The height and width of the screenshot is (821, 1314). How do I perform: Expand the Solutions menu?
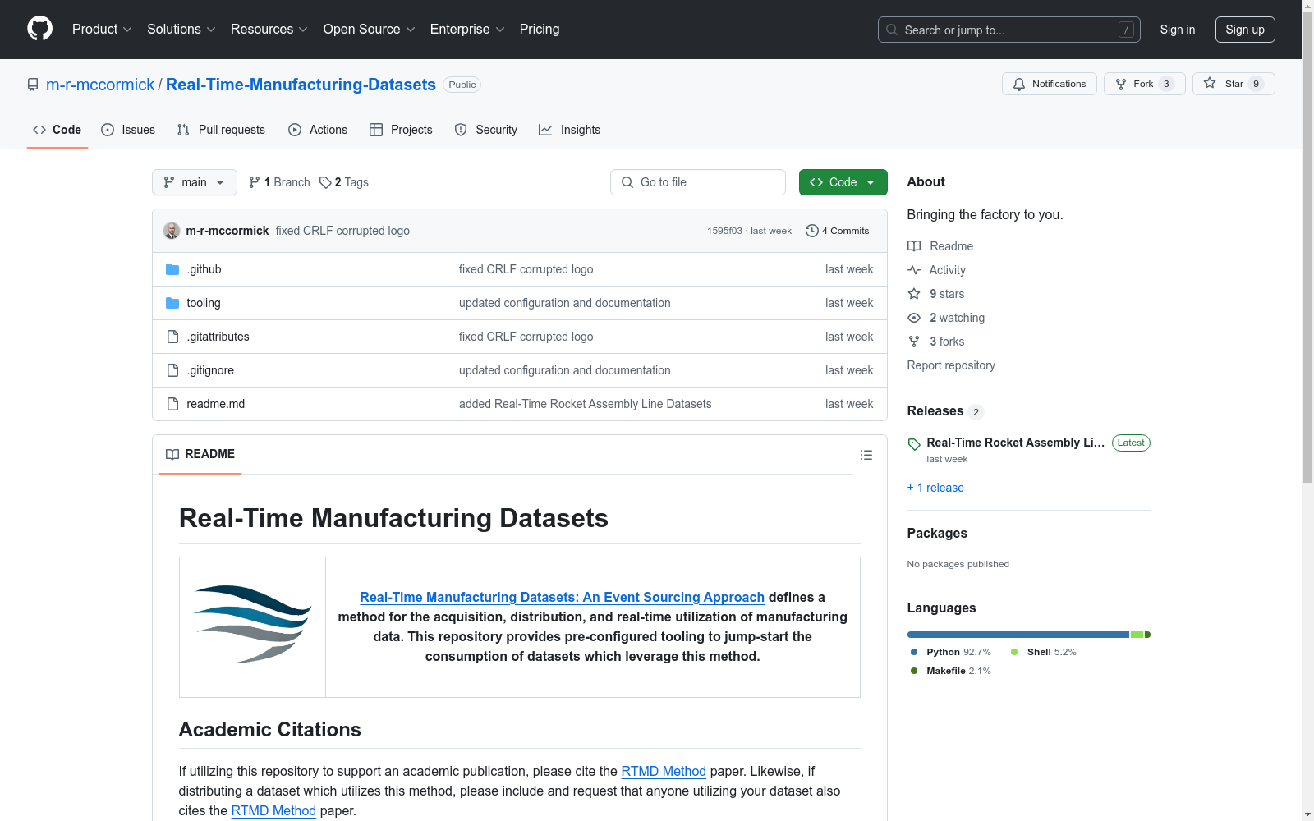[x=181, y=29]
